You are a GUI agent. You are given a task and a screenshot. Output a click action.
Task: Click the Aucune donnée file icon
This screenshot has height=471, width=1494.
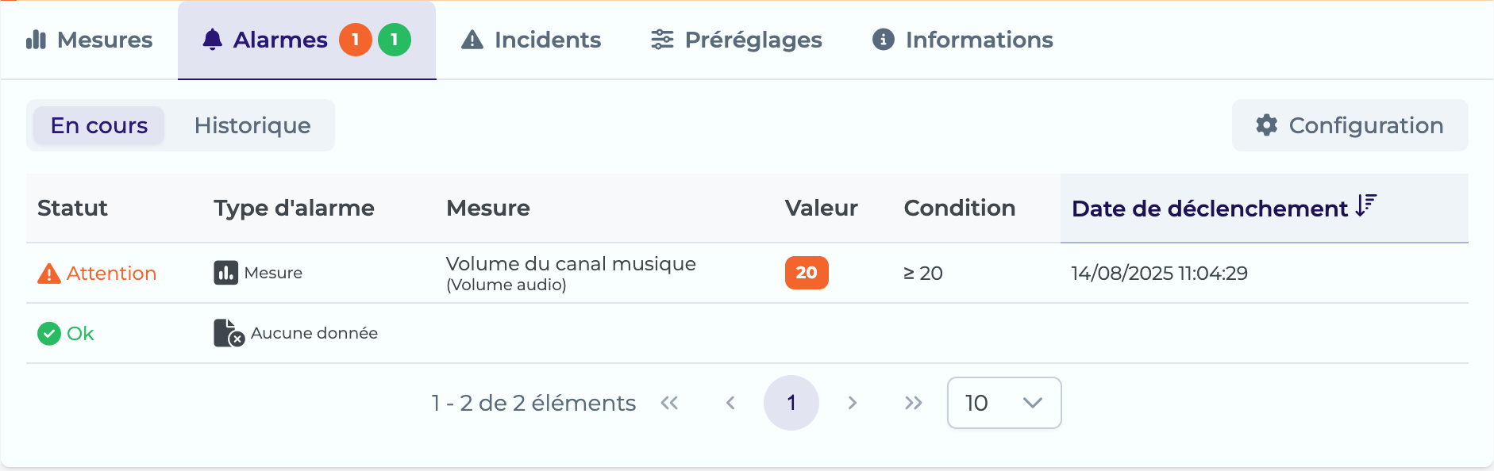[229, 333]
